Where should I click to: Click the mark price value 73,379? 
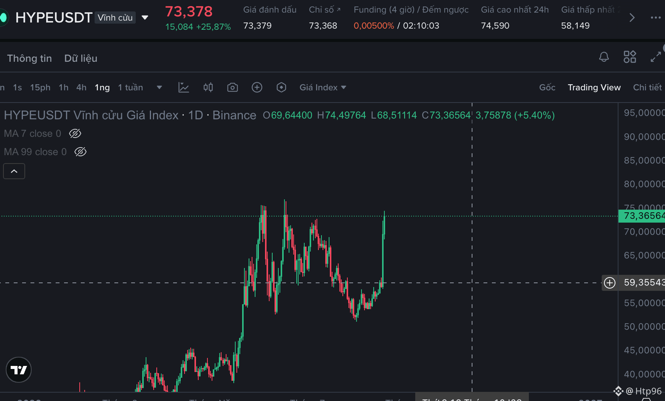[x=257, y=26]
